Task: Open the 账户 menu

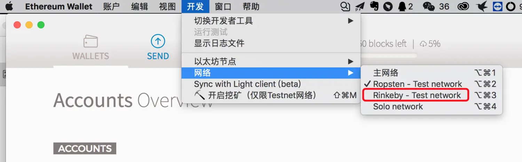Action: click(x=111, y=7)
